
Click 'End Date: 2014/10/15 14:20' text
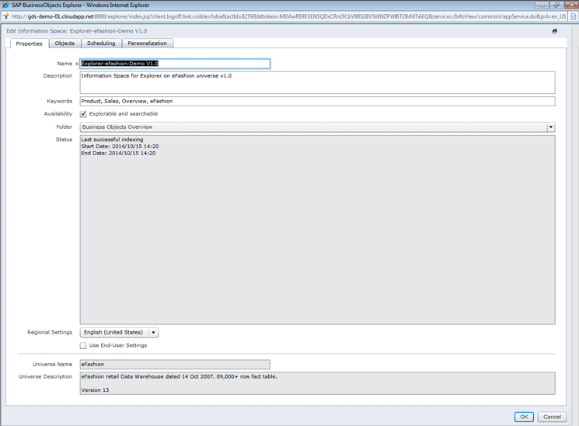click(x=118, y=153)
